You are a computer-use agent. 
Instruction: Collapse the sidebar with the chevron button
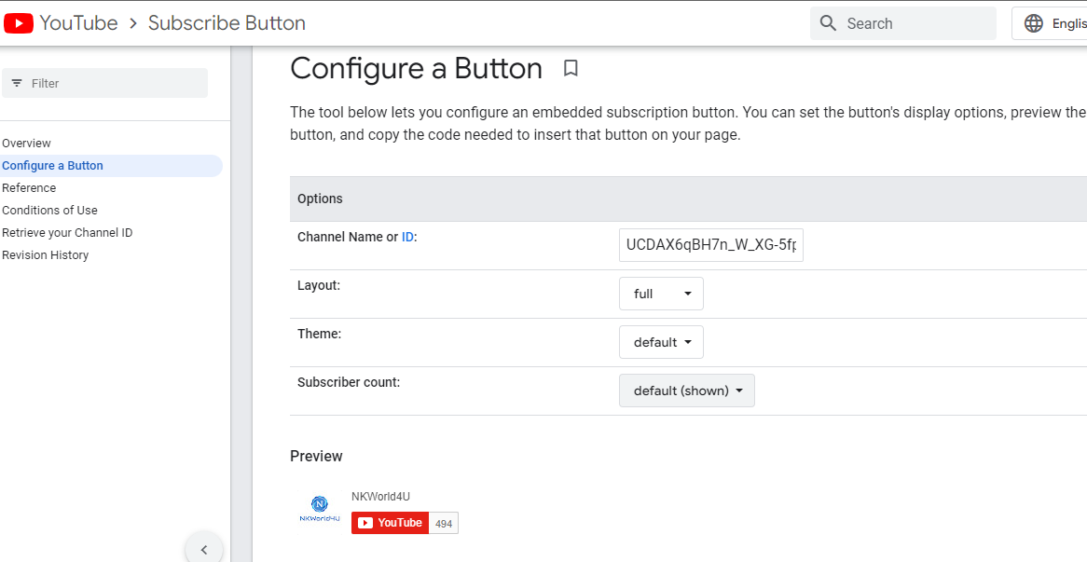click(x=204, y=550)
